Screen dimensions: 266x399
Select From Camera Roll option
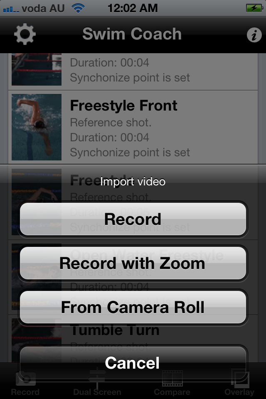133,307
